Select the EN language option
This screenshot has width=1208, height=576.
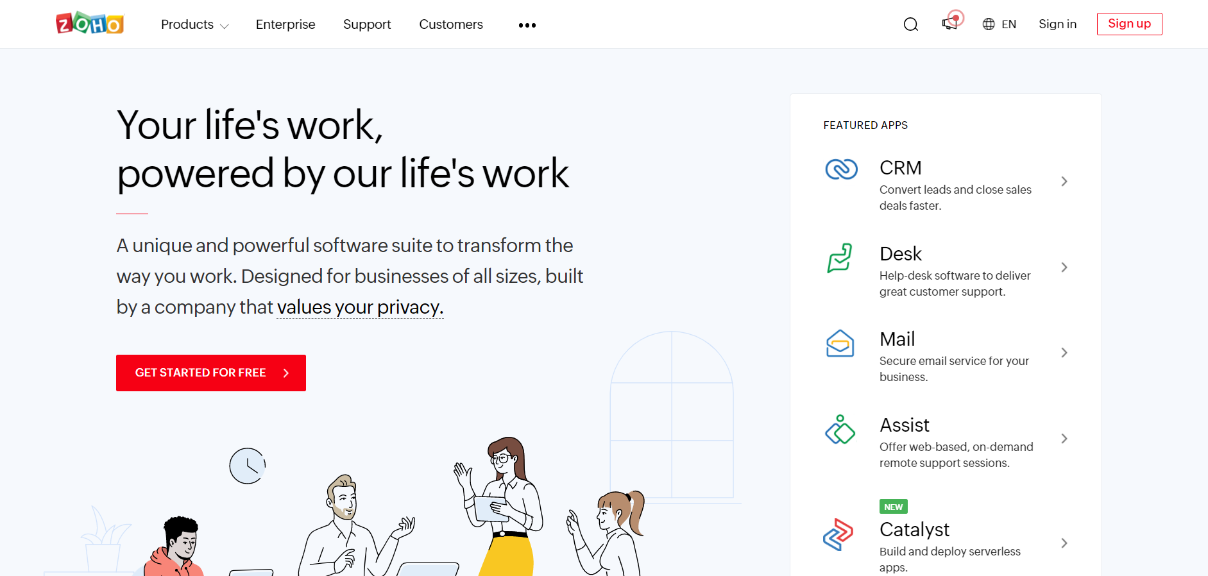1009,24
